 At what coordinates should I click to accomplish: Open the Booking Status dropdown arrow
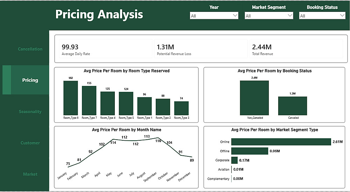342,16
